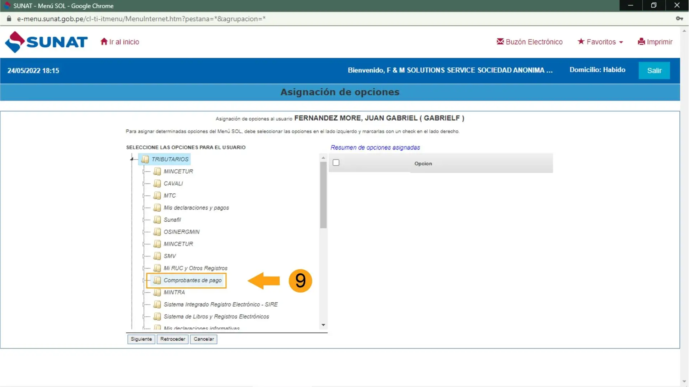Expand the MINTRA node

click(x=144, y=292)
